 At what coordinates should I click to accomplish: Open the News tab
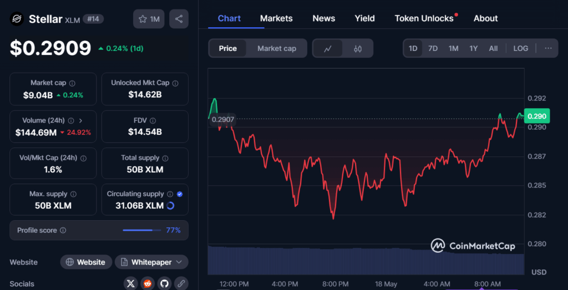click(324, 18)
